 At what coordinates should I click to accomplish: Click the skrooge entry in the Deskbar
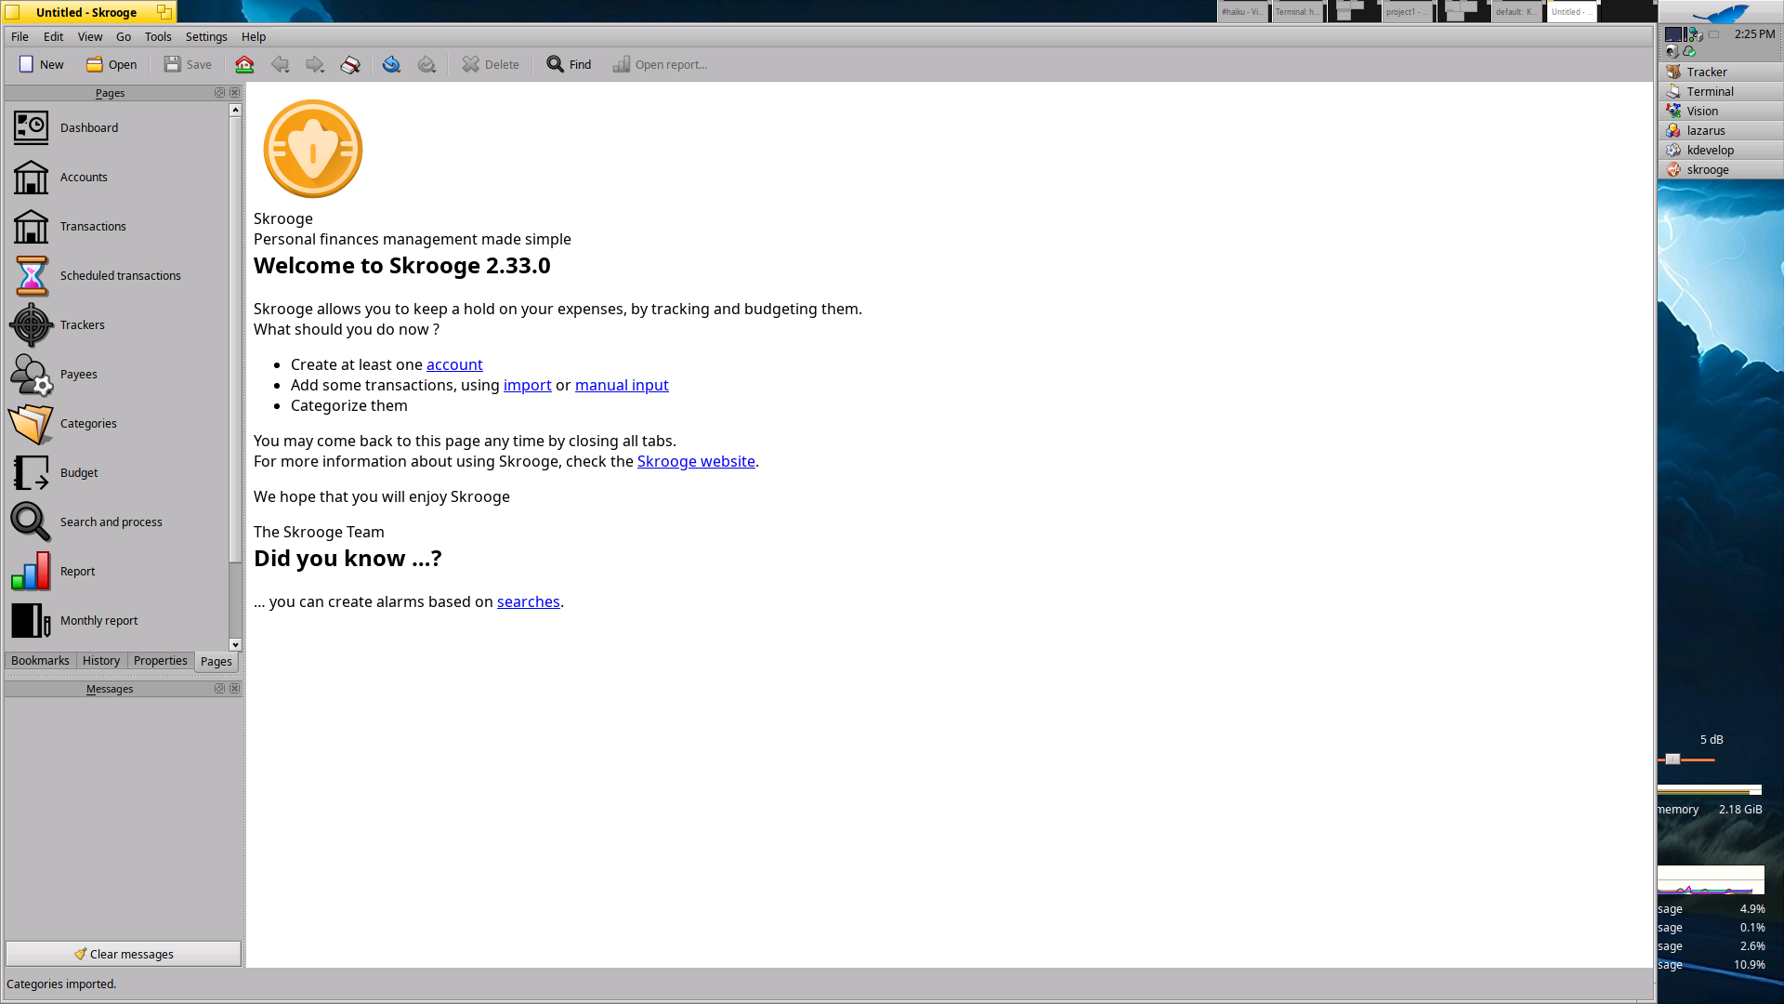click(x=1721, y=169)
